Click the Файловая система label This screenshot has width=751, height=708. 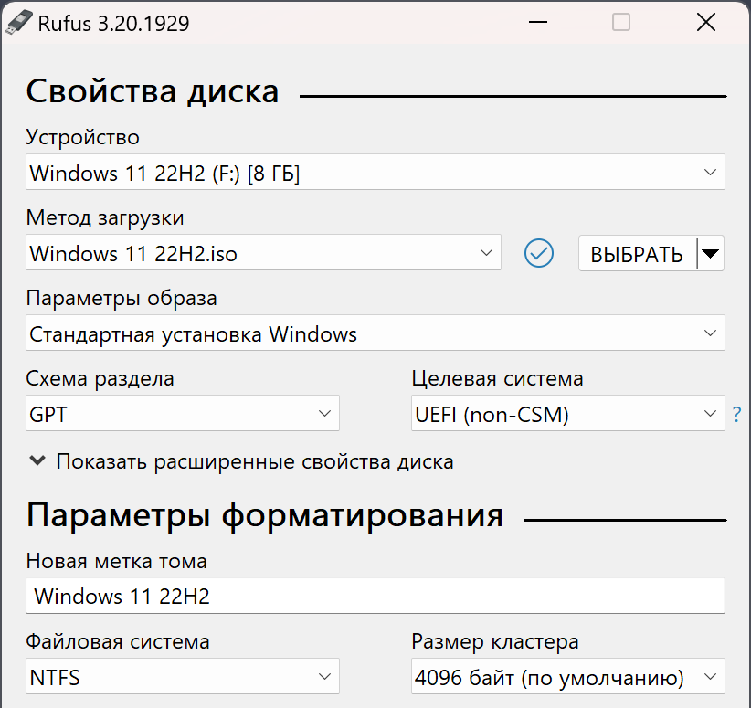tap(118, 641)
